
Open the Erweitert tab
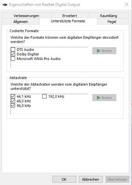pos(70,16)
